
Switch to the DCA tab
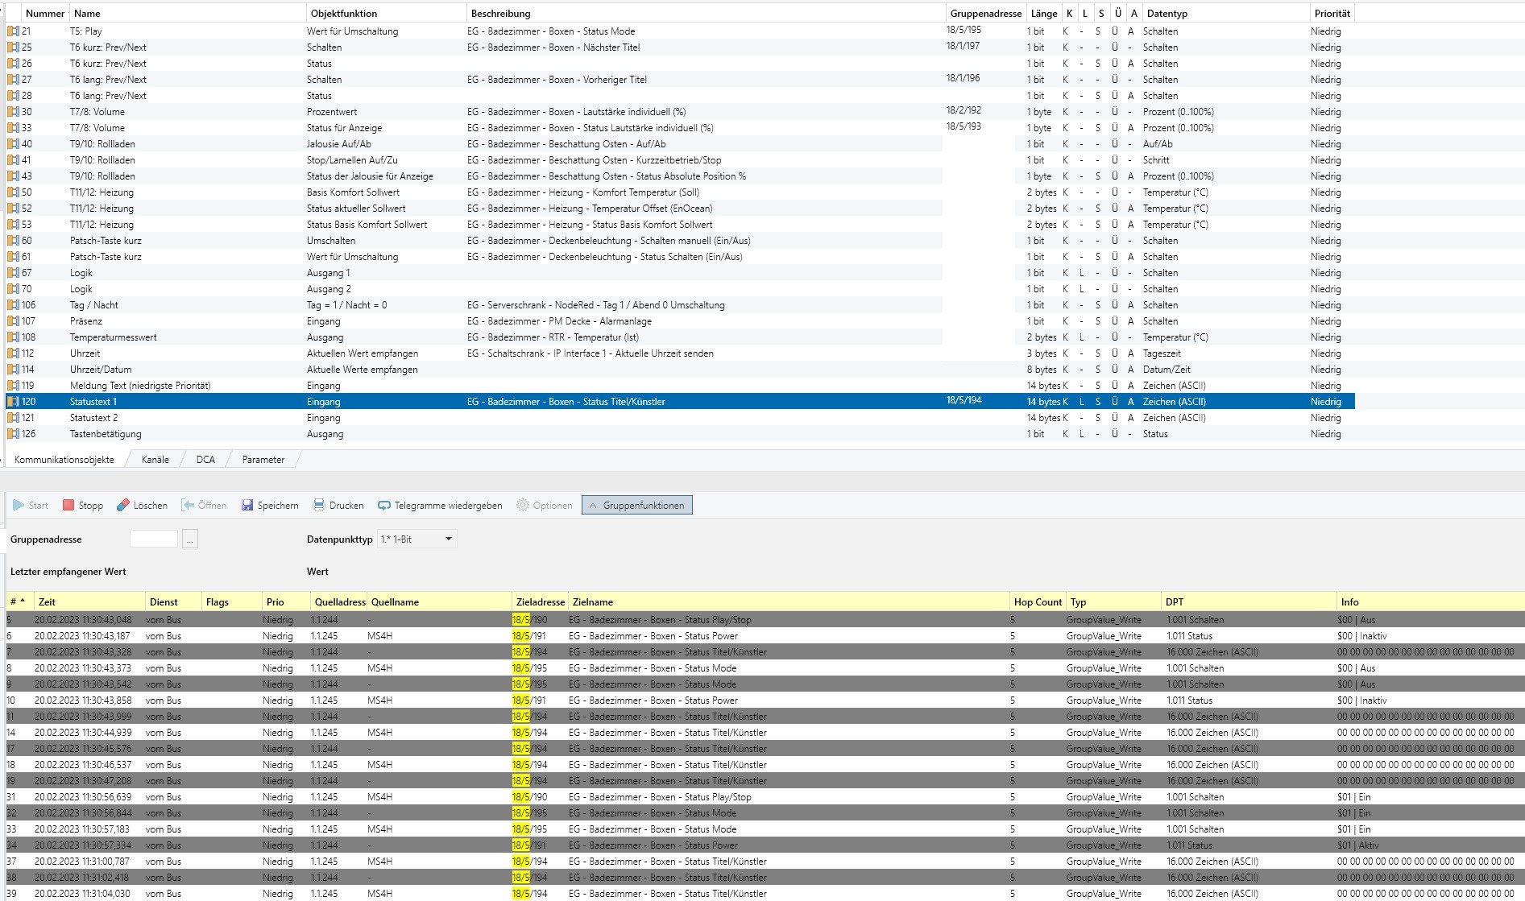(205, 460)
